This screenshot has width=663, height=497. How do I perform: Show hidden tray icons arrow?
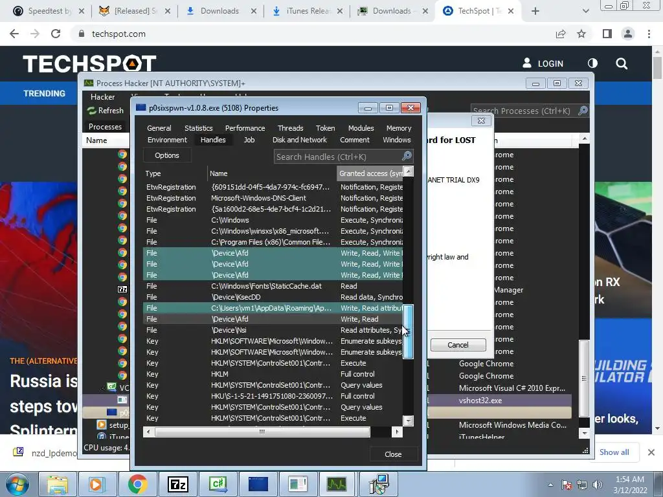point(550,485)
